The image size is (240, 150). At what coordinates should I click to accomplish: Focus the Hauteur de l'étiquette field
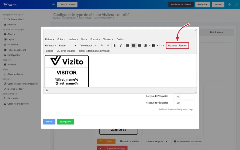pyautogui.click(x=184, y=103)
